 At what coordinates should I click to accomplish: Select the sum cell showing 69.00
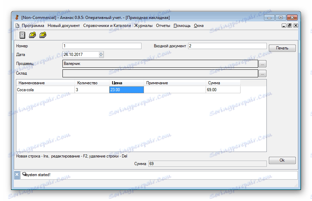223,90
